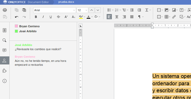Open the font size 12 dropdown

(x=82, y=10)
